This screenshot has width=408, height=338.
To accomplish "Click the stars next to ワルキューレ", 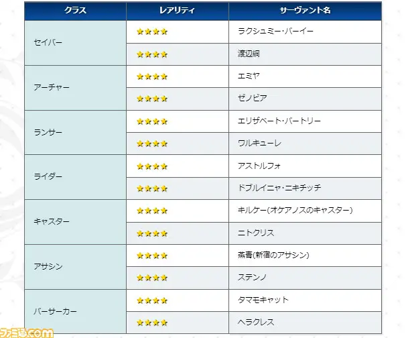I will coord(151,144).
